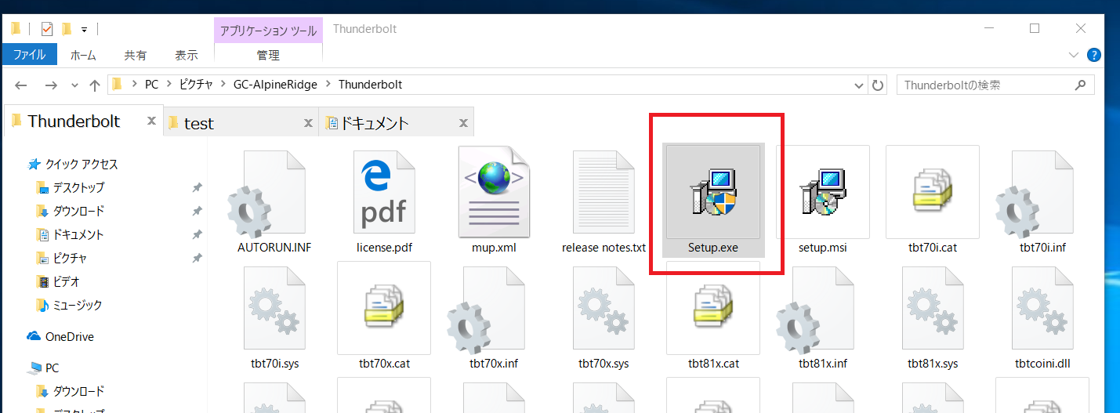This screenshot has height=413, width=1120.
Task: Open the 表示 ribbon tab
Action: click(187, 56)
